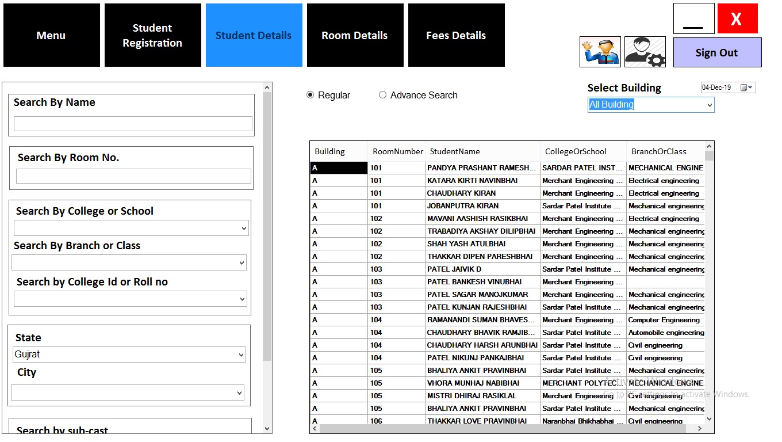Open the All Building dropdown
The height and width of the screenshot is (442, 782).
tap(708, 105)
